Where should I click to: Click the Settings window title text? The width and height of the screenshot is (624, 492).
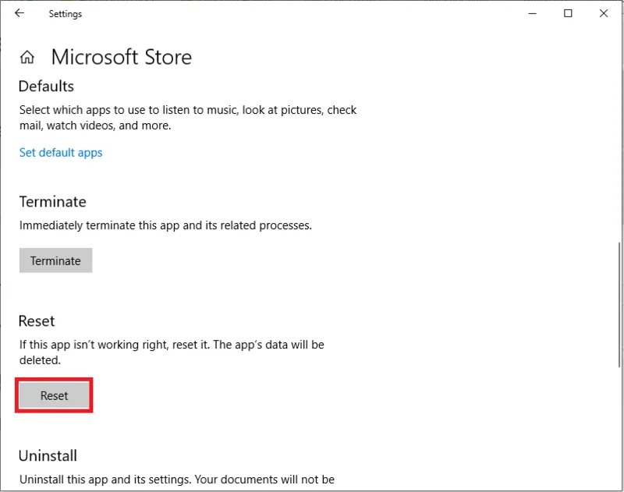[x=66, y=14]
